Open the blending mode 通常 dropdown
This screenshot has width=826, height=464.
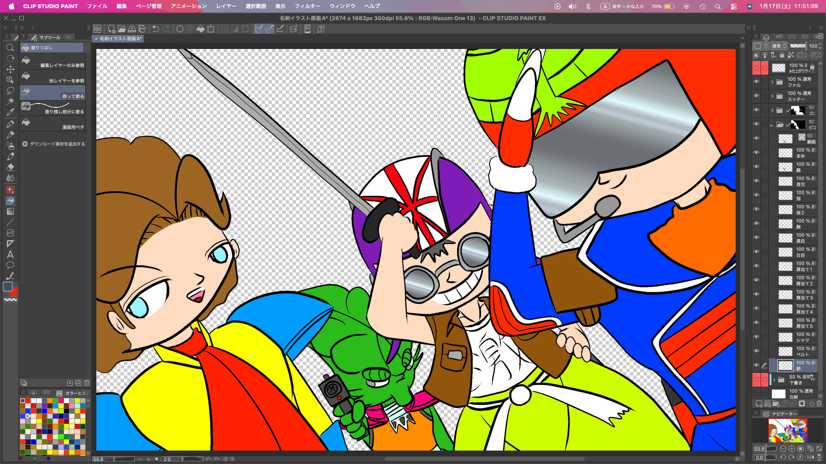click(x=779, y=46)
